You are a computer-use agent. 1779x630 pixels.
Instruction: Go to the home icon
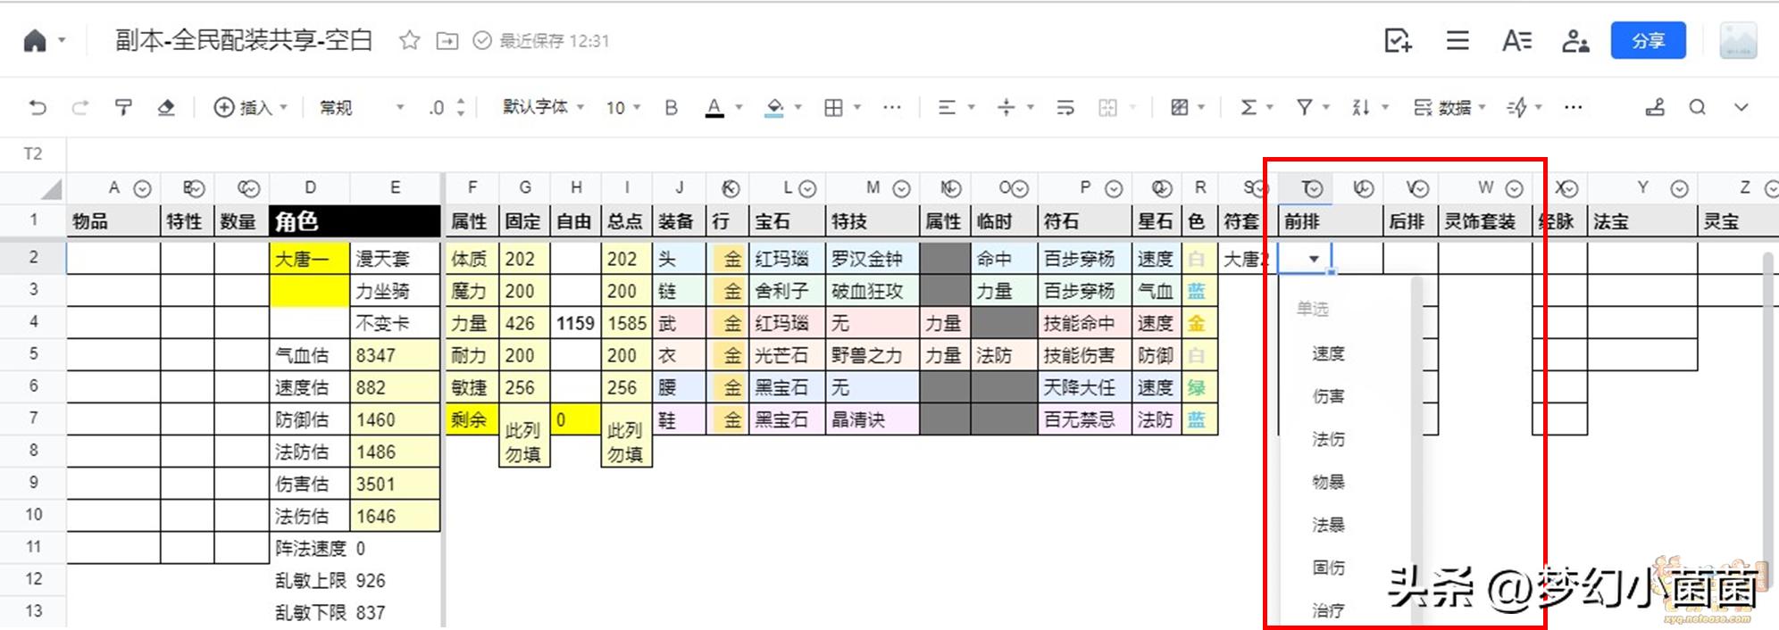tap(35, 41)
